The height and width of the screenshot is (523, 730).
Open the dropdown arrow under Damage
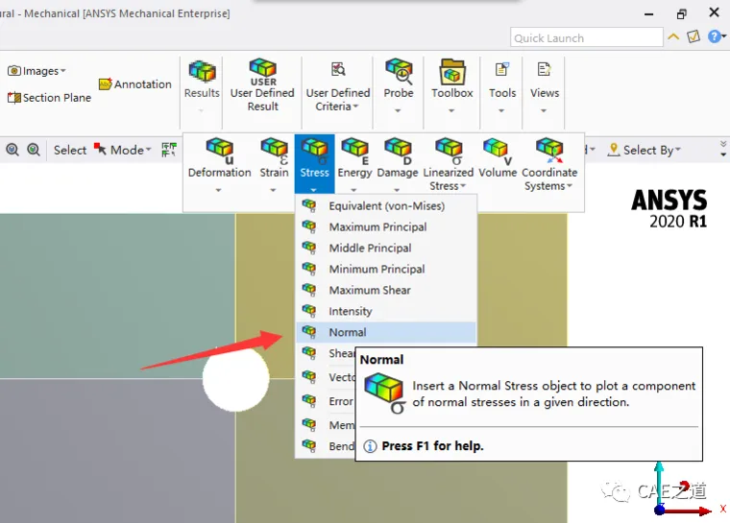click(x=397, y=190)
